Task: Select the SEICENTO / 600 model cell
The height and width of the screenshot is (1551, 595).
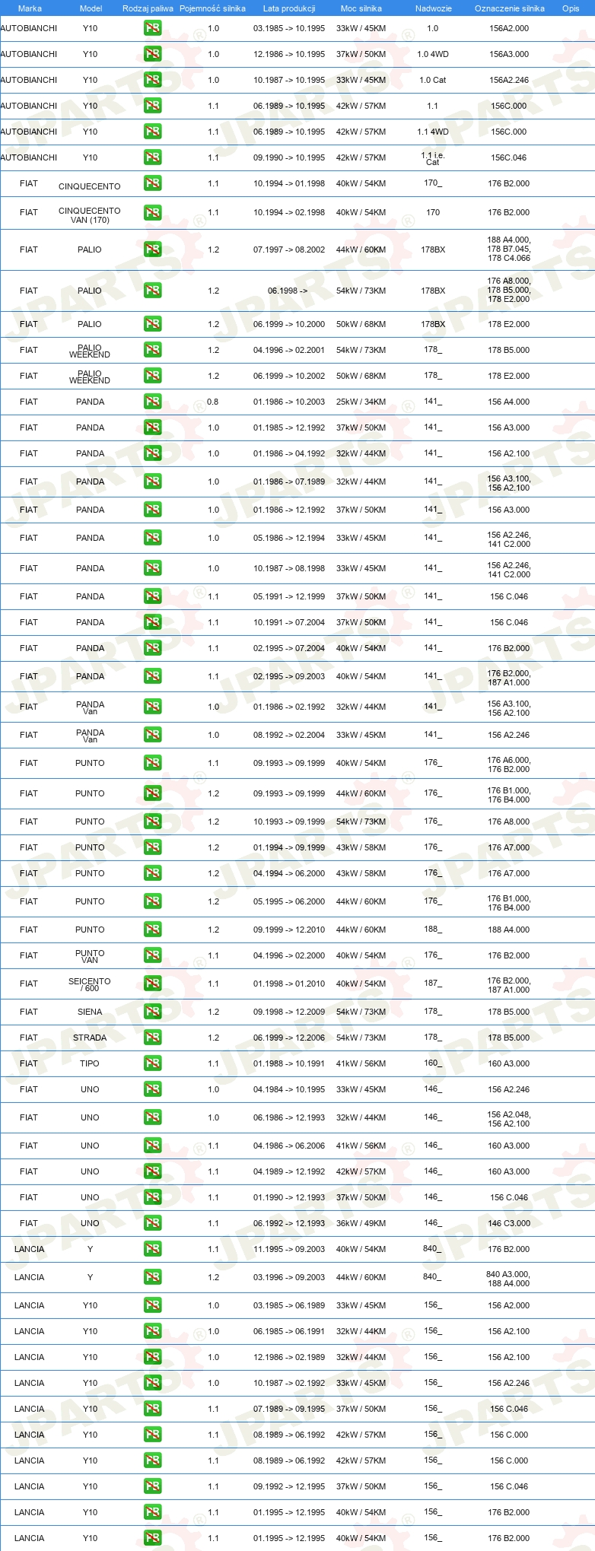Action: [90, 984]
